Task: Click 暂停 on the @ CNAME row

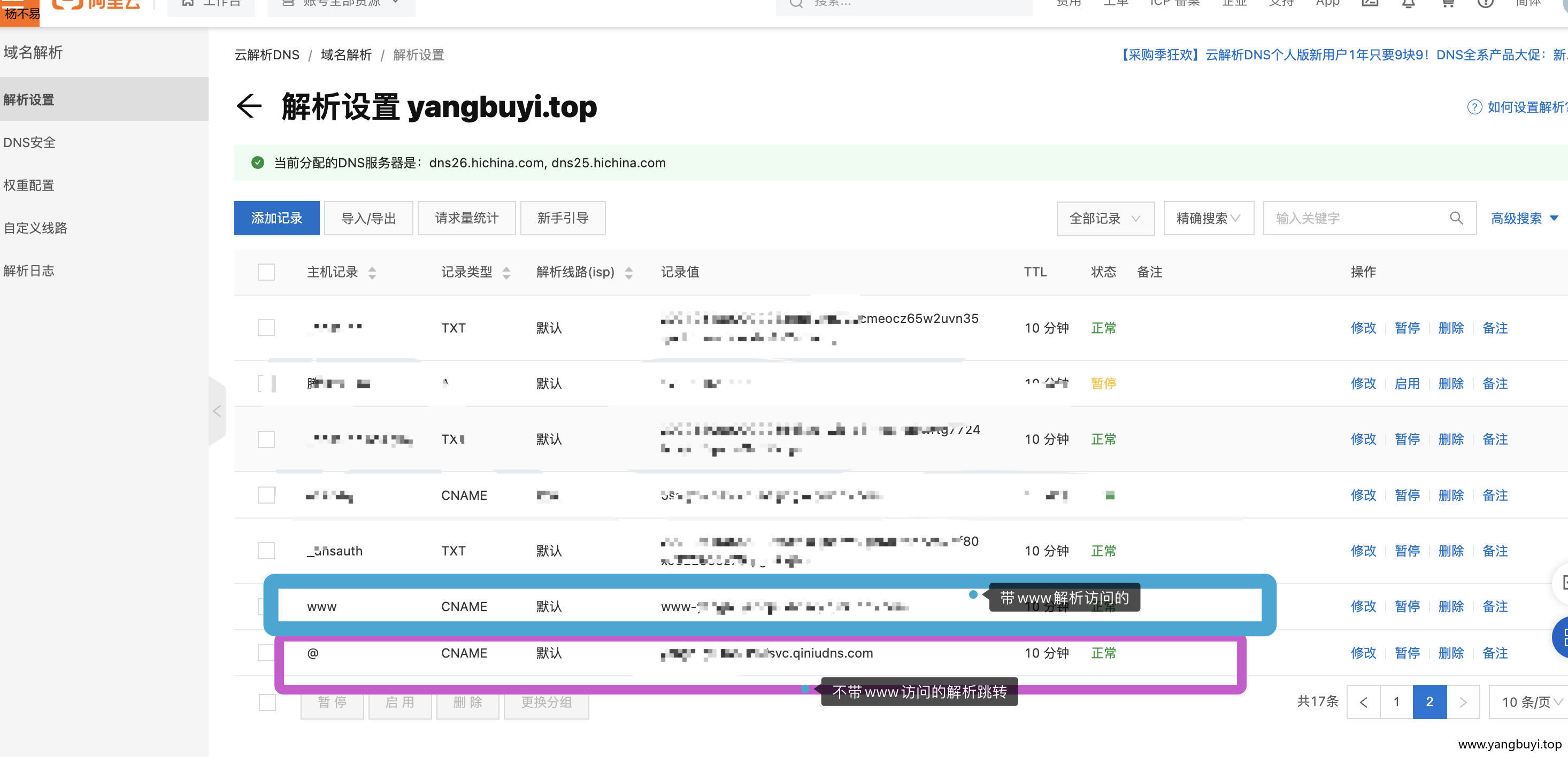Action: tap(1406, 652)
